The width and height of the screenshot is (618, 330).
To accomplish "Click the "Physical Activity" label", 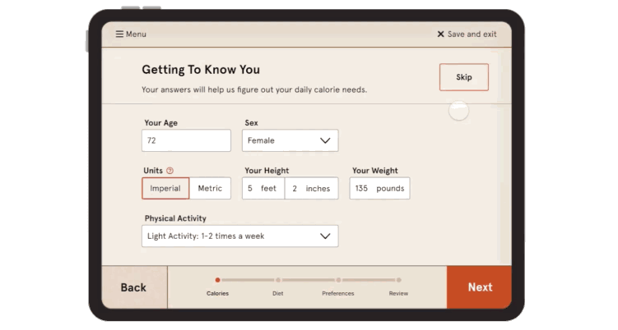I will point(175,218).
